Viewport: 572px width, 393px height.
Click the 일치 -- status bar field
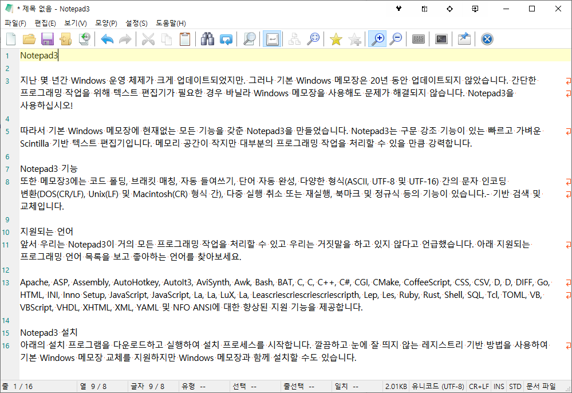click(x=357, y=387)
